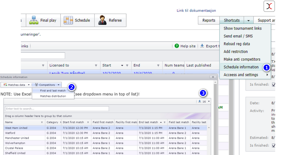Expand the arrow button beside Shortcuts
The height and width of the screenshot is (155, 296).
[248, 20]
